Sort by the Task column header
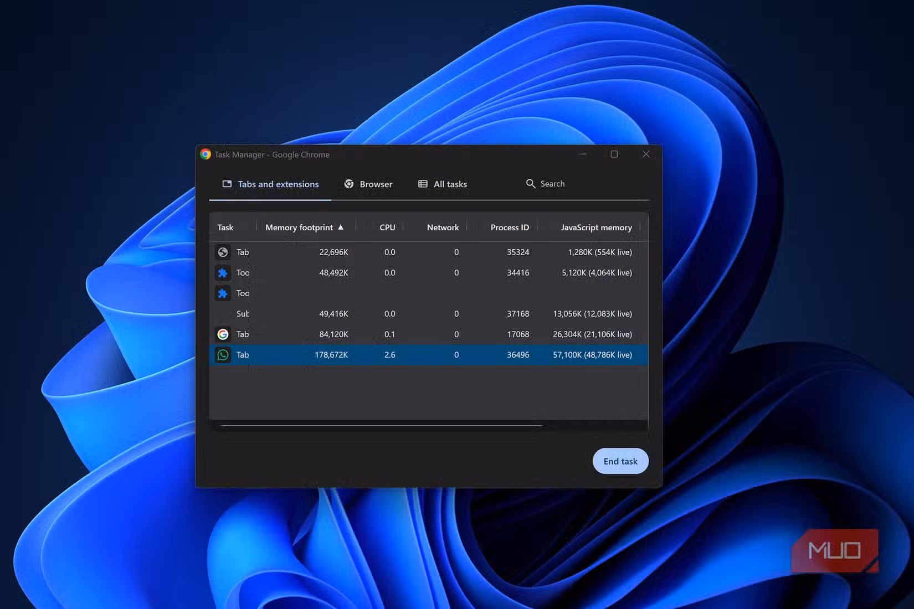 [x=225, y=228]
